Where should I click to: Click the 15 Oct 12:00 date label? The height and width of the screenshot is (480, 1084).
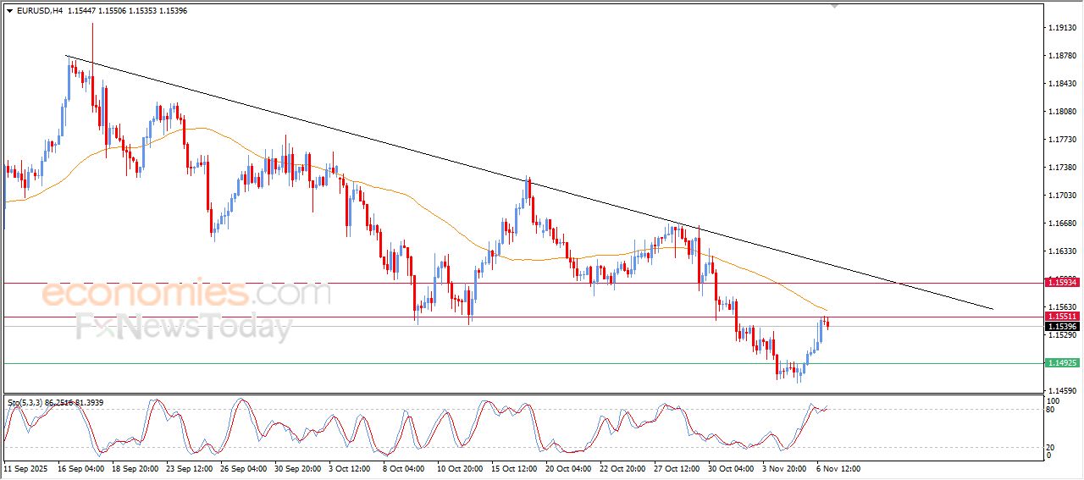click(513, 468)
